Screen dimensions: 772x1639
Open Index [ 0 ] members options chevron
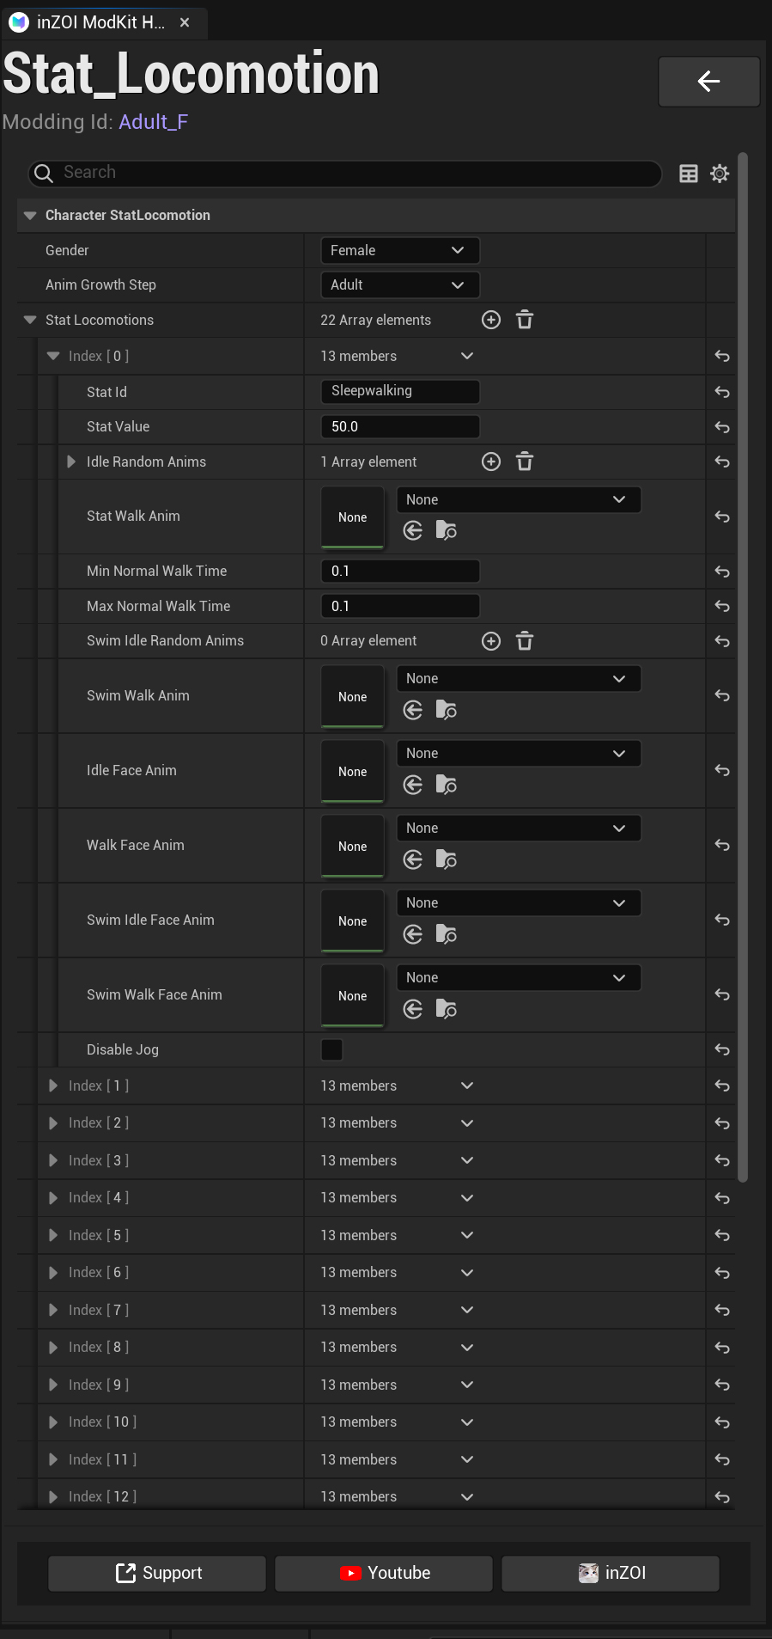click(x=467, y=356)
